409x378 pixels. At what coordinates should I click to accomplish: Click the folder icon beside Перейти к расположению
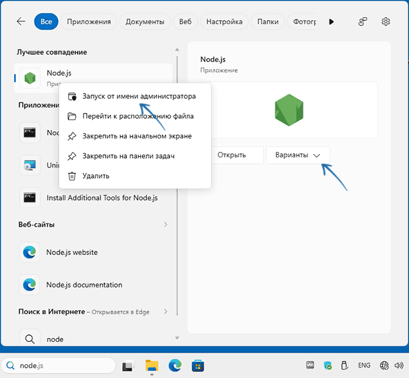point(72,116)
